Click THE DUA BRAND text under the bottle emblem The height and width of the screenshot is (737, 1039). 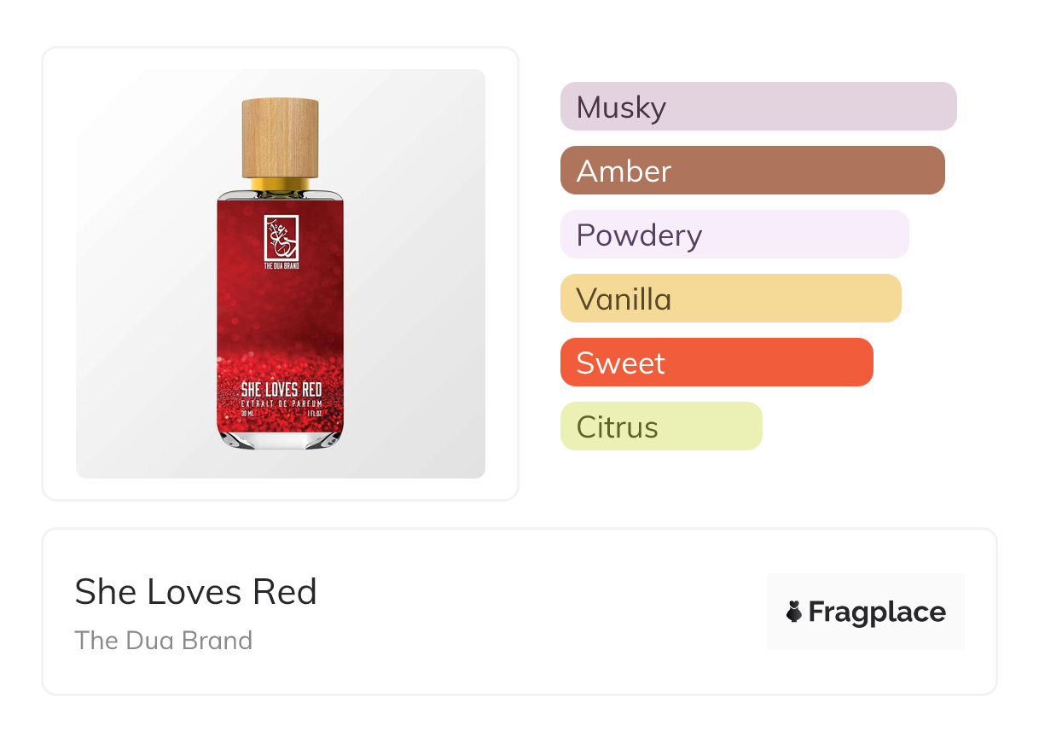281,266
